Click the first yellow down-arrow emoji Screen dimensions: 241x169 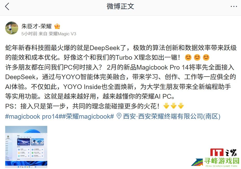click(166, 106)
